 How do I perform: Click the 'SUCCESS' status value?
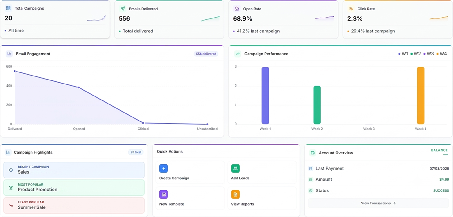pyautogui.click(x=441, y=190)
